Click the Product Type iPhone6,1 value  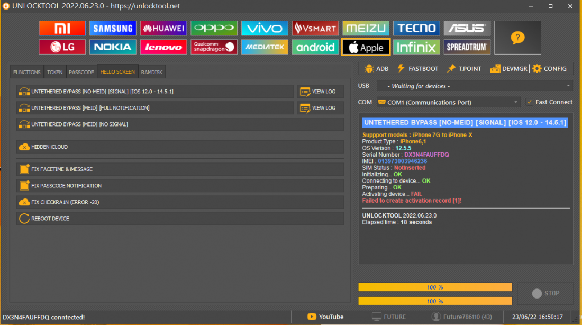click(413, 141)
